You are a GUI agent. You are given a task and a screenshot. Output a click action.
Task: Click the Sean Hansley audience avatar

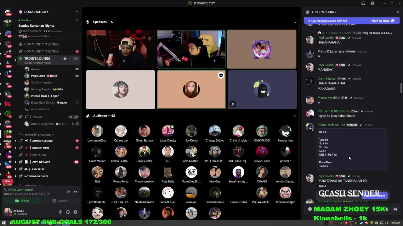pyautogui.click(x=238, y=172)
